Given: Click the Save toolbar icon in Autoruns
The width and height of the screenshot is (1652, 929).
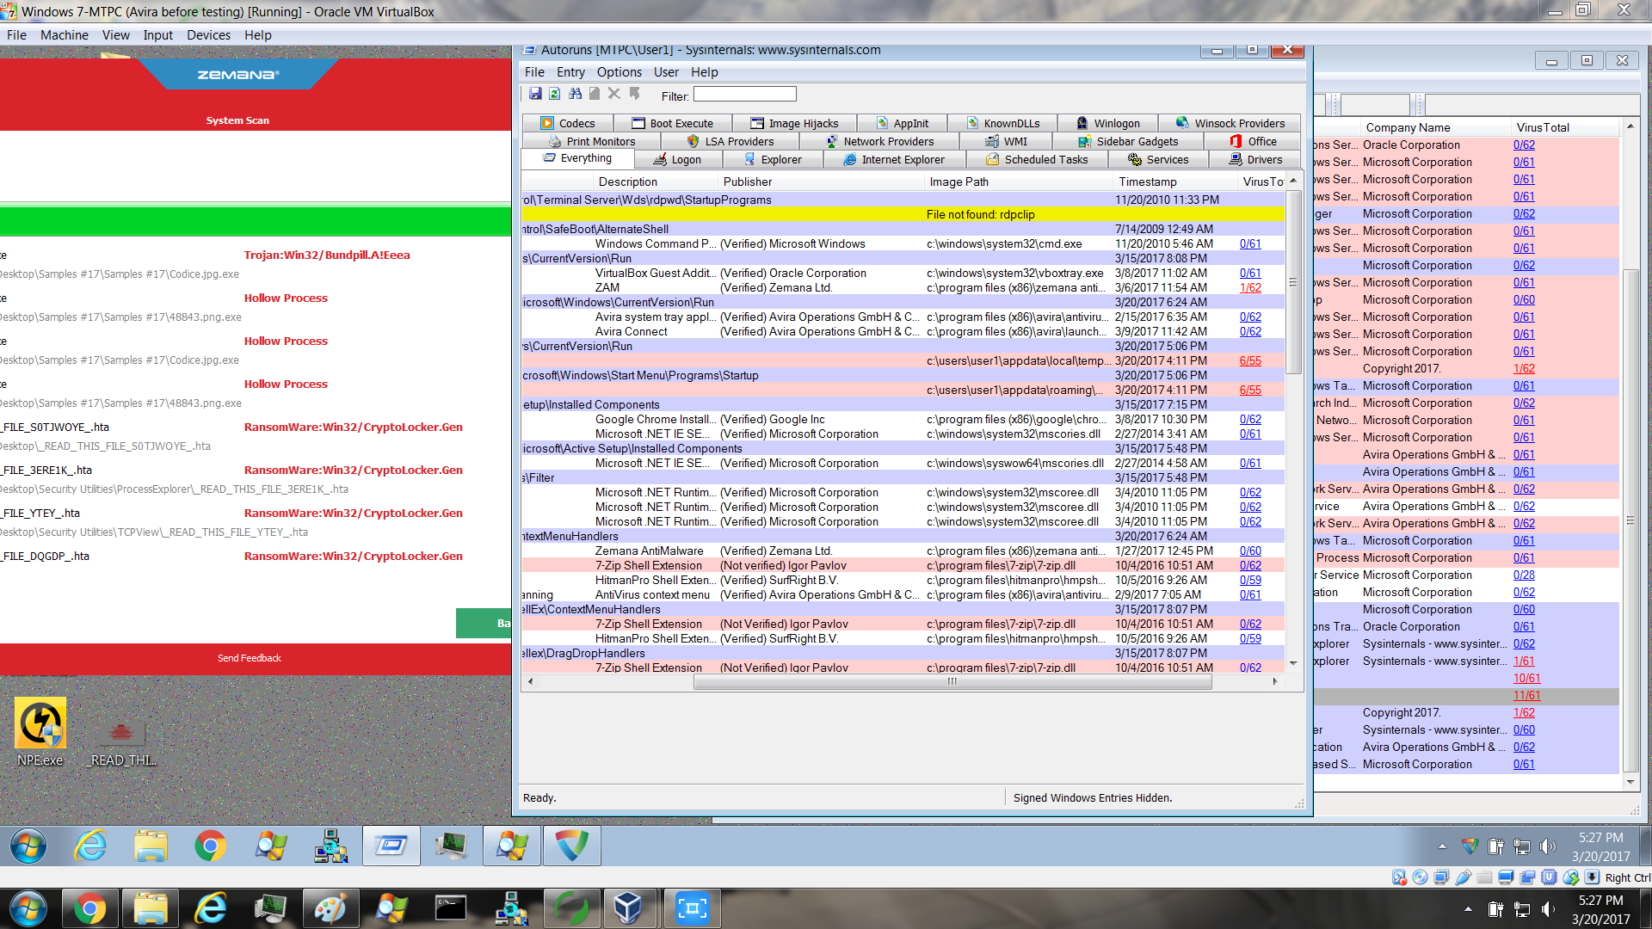Looking at the screenshot, I should pos(535,94).
